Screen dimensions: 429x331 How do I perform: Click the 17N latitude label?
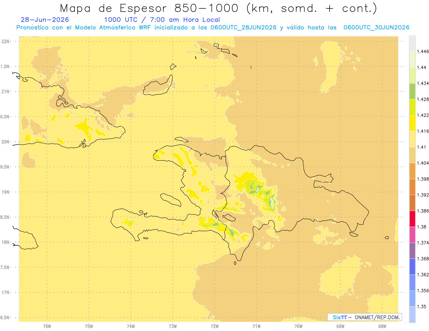click(5, 293)
